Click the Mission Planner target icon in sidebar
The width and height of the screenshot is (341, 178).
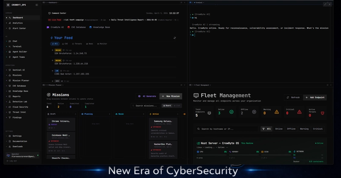pos(9,80)
